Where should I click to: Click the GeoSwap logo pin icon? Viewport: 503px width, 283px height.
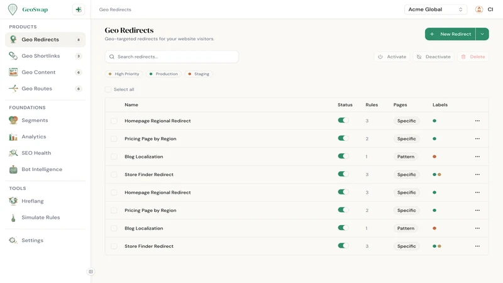(x=13, y=9)
